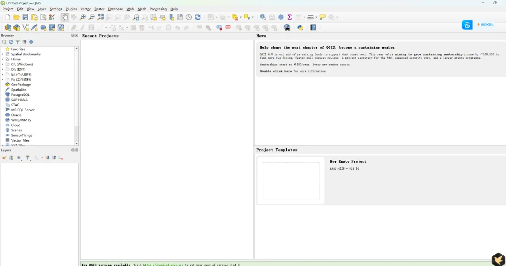
Task: Collapse all items in Browser panel
Action: coord(24,42)
